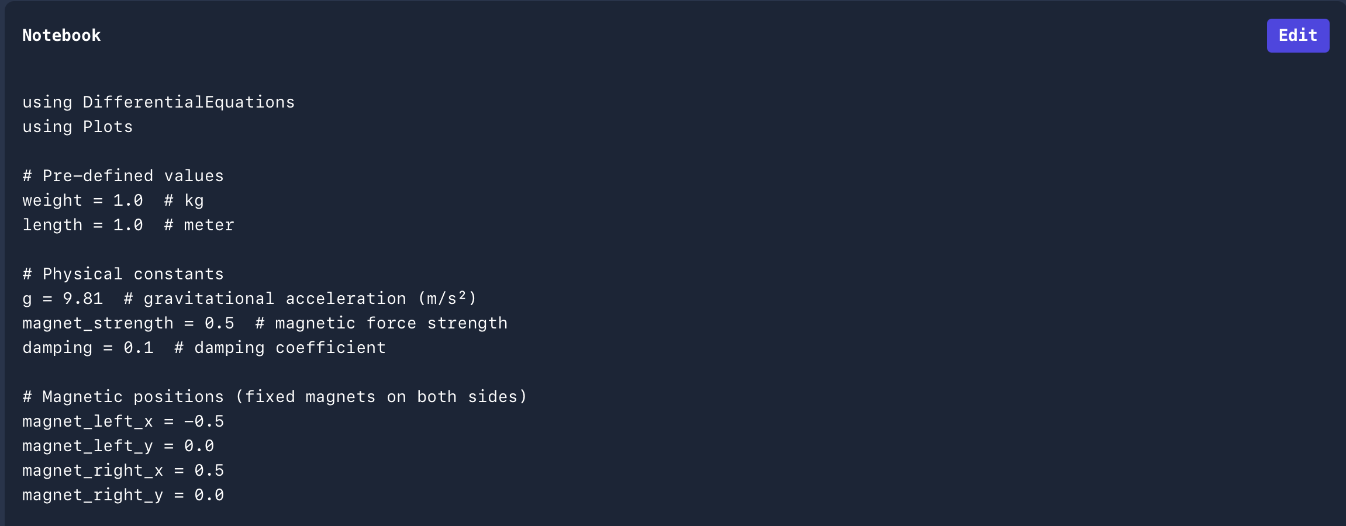Select the "# Physical constants" comment
Screen dimensions: 1346x526
click(x=123, y=274)
